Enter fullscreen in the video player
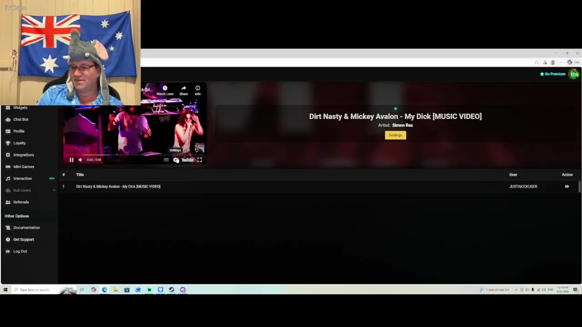582x327 pixels. tap(200, 160)
